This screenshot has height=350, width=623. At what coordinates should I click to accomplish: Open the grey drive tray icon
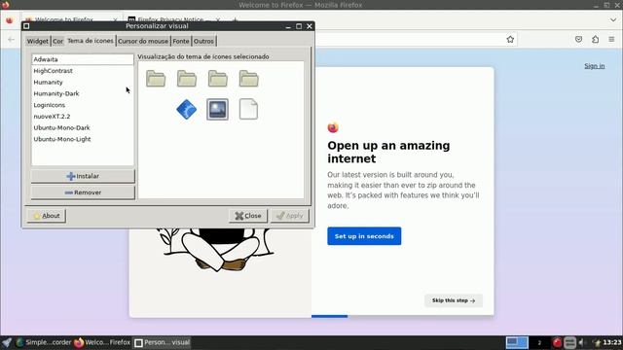(x=569, y=342)
